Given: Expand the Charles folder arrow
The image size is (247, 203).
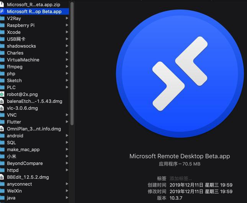Looking at the screenshot, I should pos(67,53).
